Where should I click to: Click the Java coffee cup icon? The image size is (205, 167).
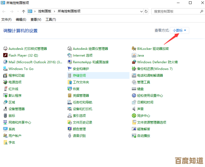tap(134, 55)
